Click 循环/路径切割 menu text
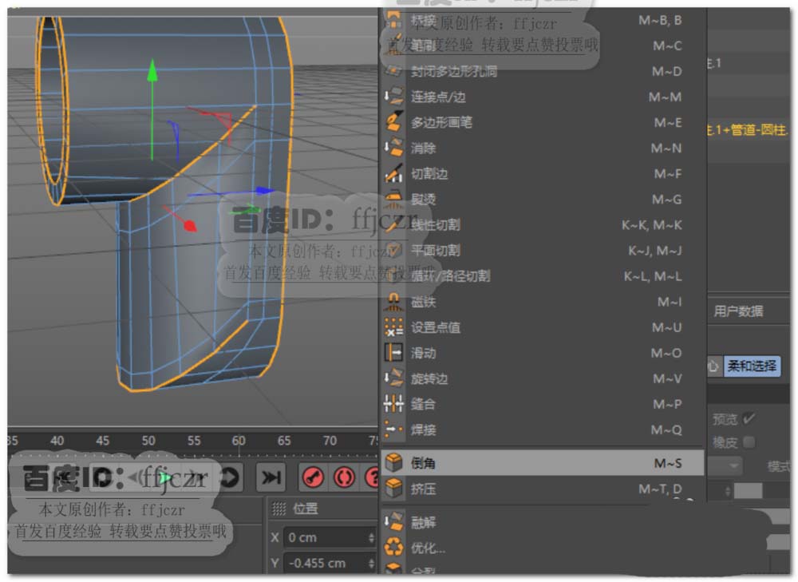 [450, 276]
